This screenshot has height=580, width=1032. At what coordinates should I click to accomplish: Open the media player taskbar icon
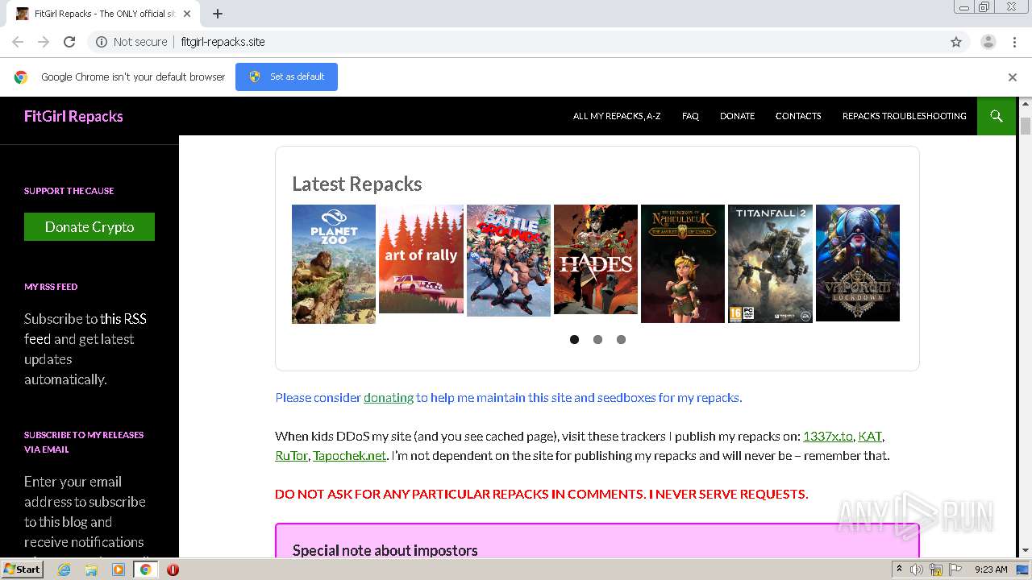coord(119,570)
